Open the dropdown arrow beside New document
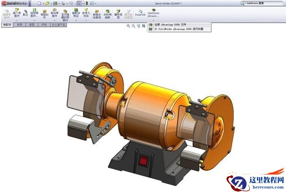Image resolution: width=286 pixels, height=192 pixels. [43, 4]
